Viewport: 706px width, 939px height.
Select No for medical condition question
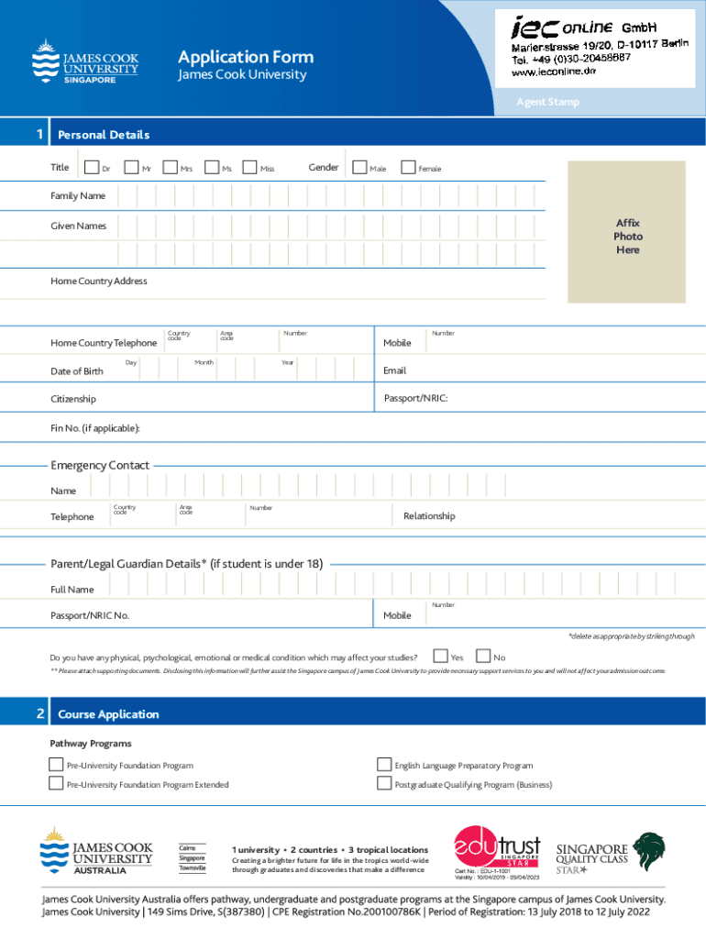pyautogui.click(x=483, y=656)
